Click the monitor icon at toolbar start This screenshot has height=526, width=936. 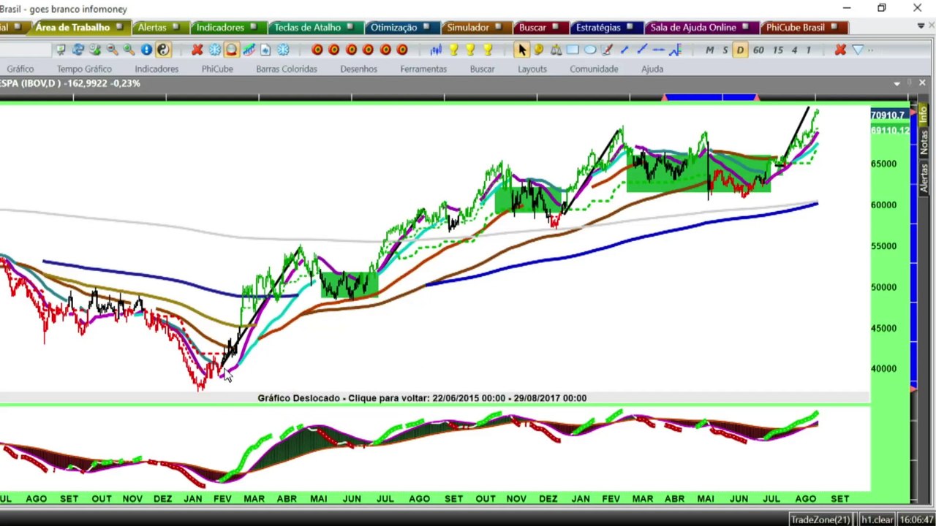click(61, 50)
